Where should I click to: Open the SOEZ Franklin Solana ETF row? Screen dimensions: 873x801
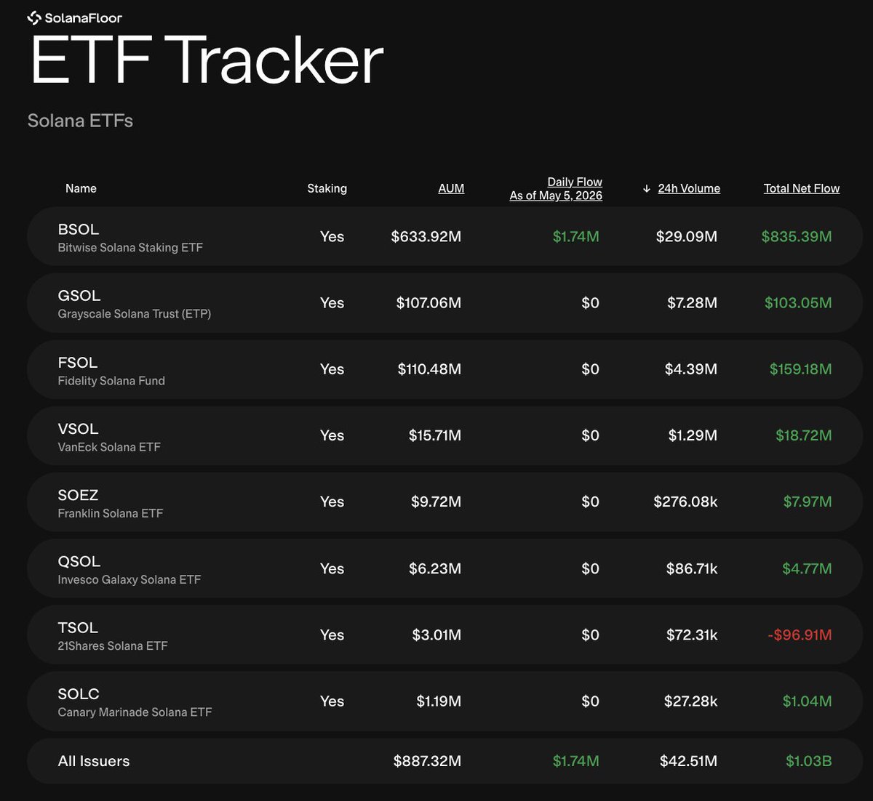445,502
